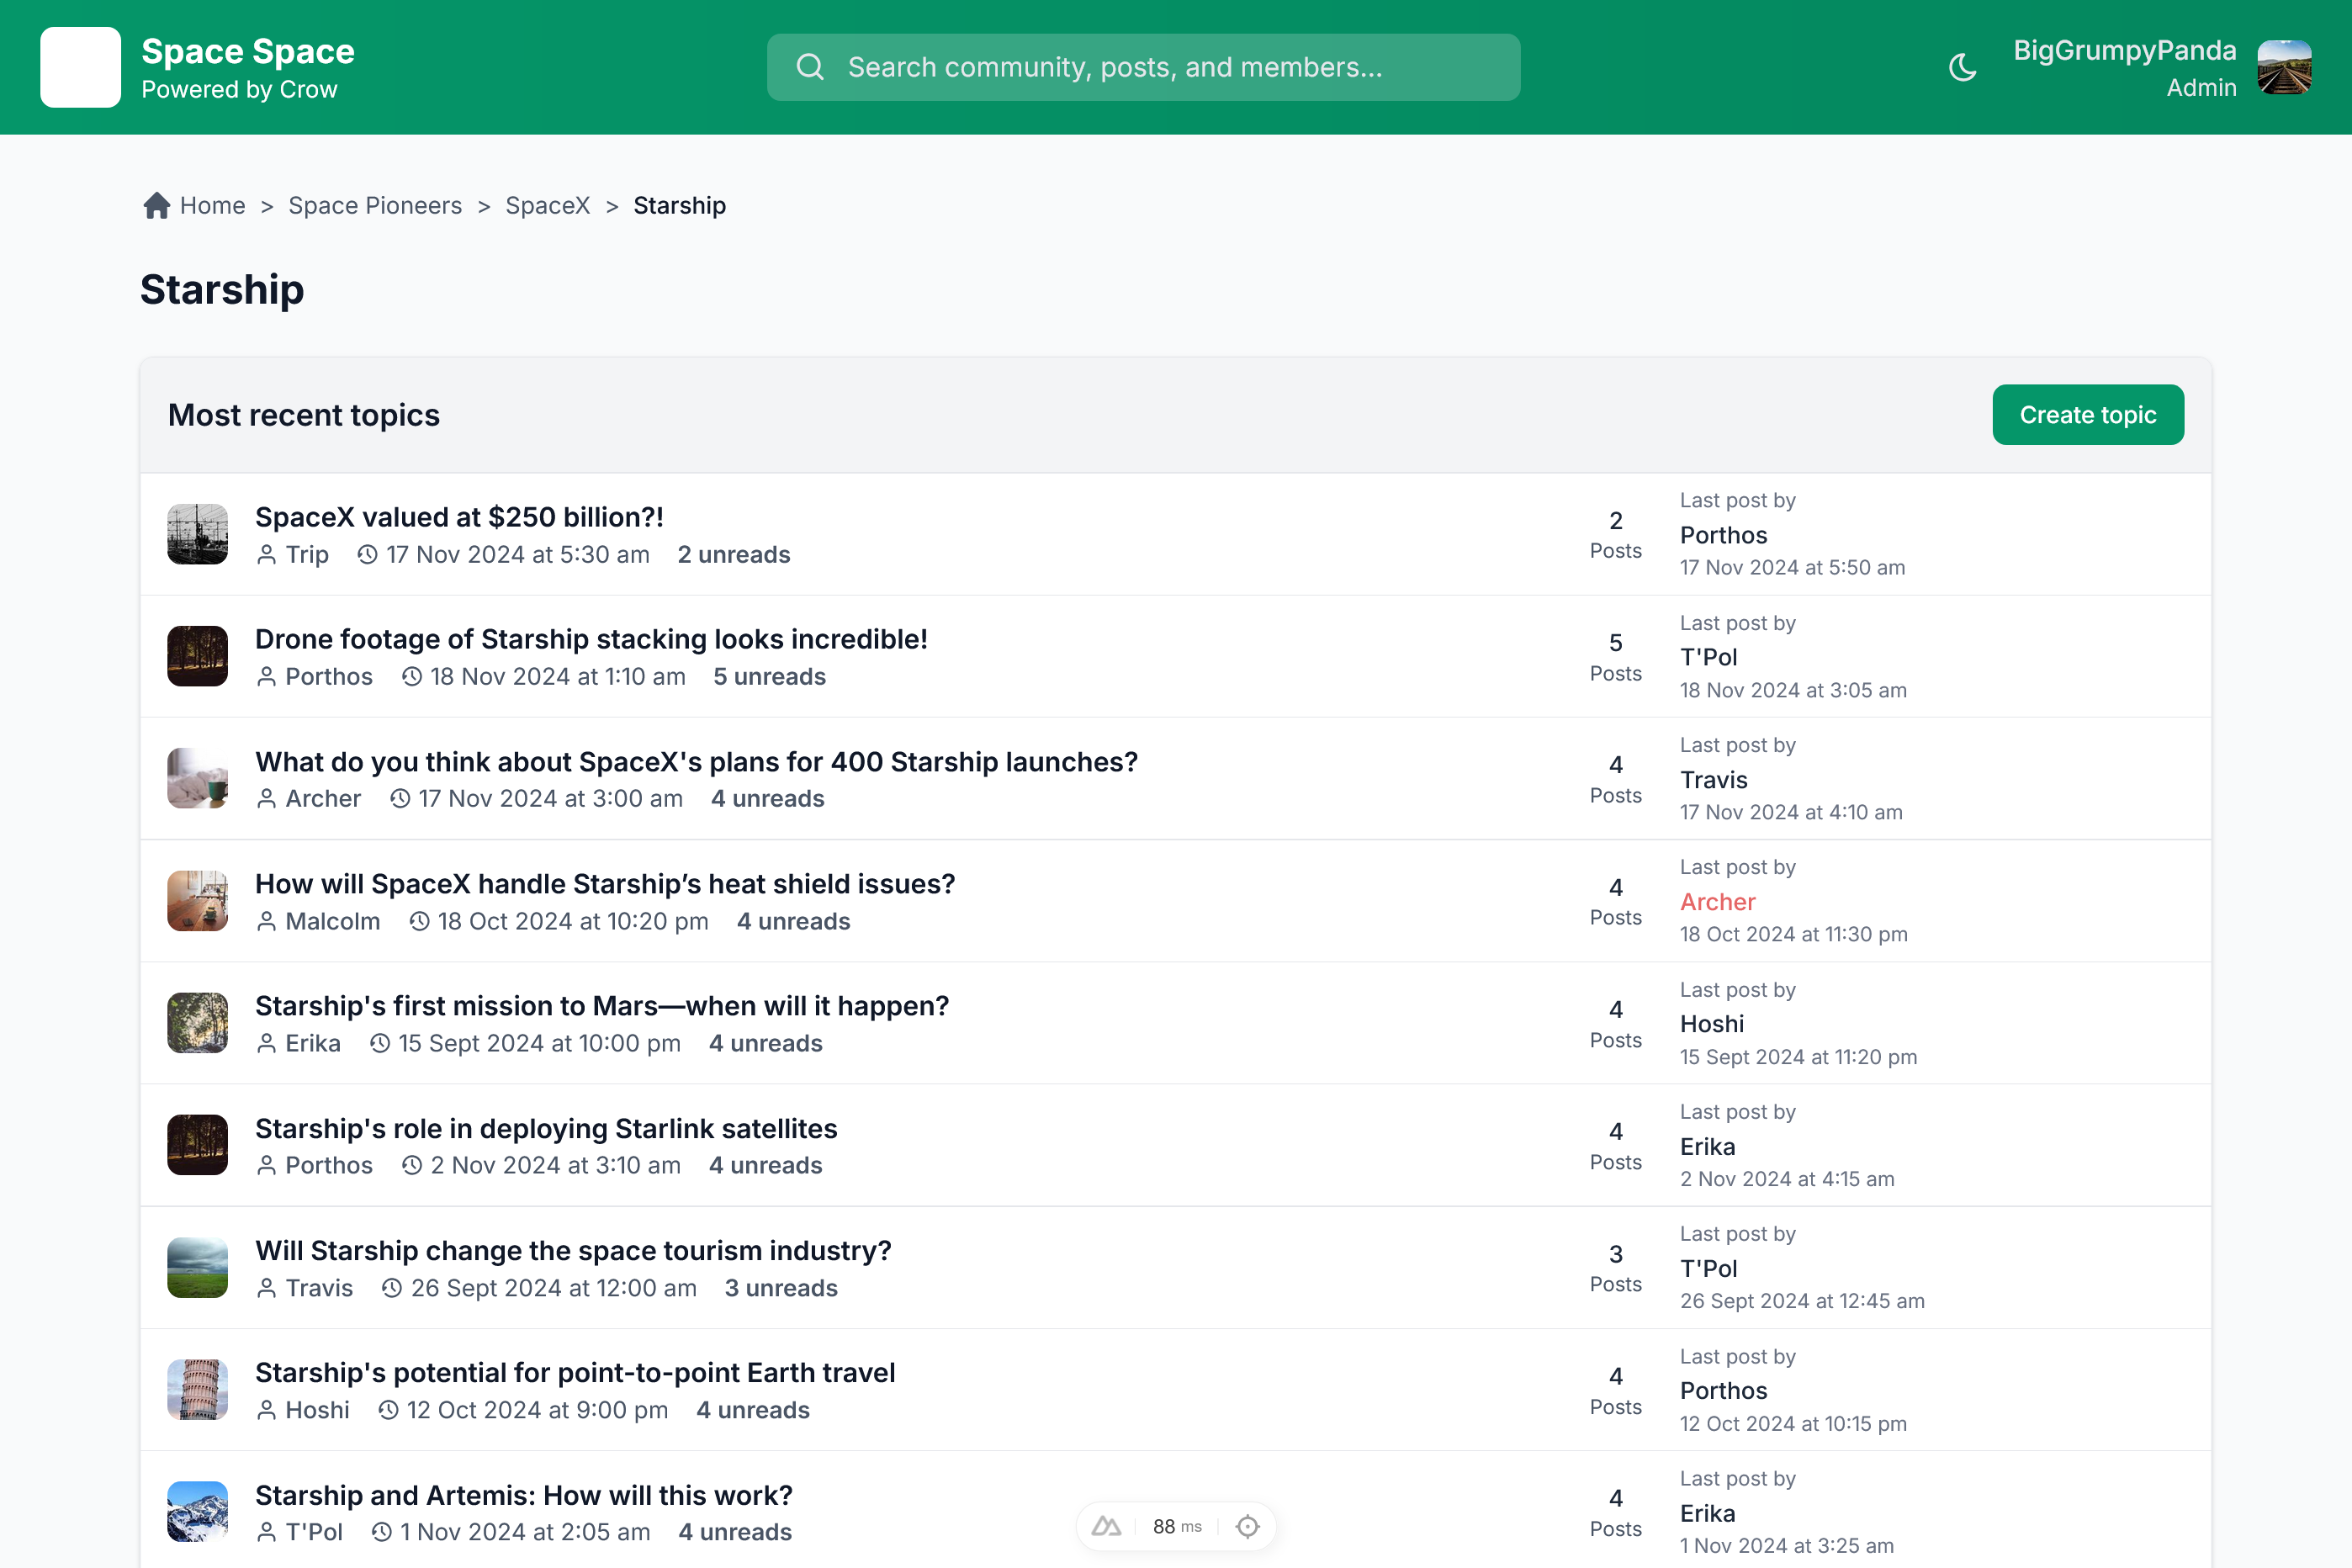Open the Drone footage of Starship topic
The width and height of the screenshot is (2352, 1568).
[x=591, y=639]
